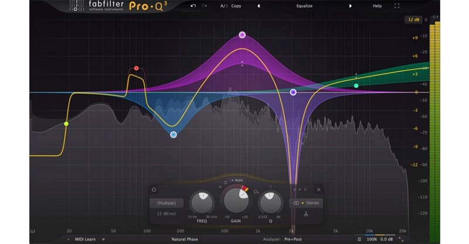
Task: Toggle the piano-roll keyboard display icon
Action: (x=33, y=231)
